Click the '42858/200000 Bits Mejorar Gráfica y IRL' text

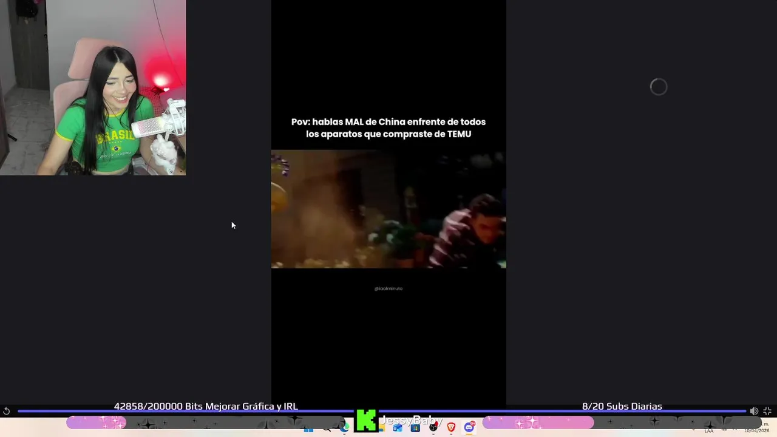coord(206,406)
